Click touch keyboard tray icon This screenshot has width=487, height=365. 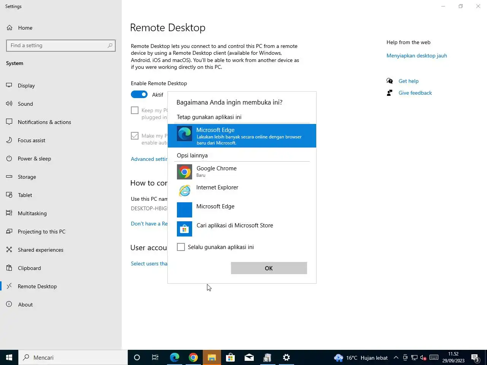434,357
